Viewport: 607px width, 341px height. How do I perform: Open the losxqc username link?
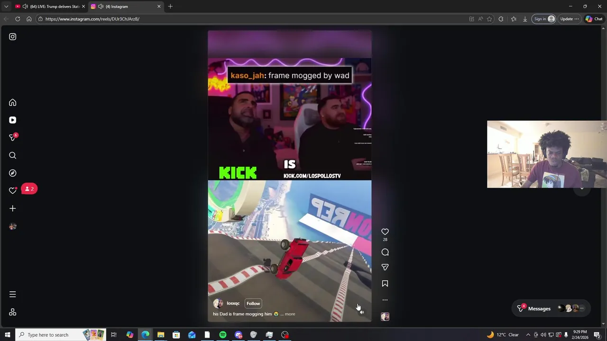[x=233, y=304]
